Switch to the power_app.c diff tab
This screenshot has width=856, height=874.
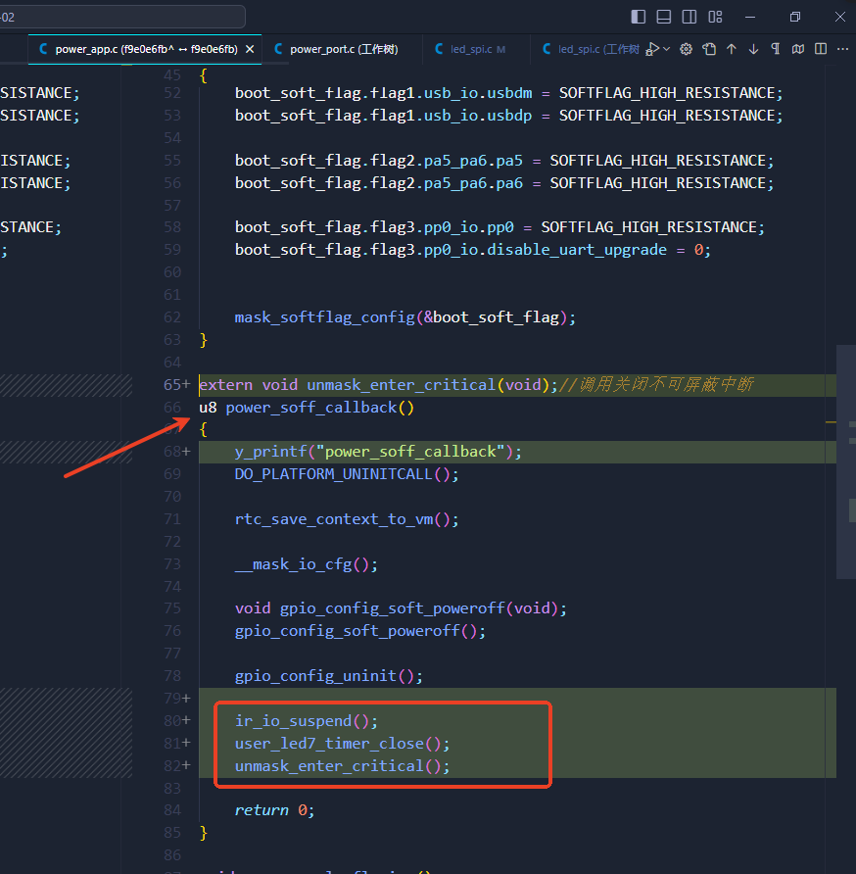pos(145,49)
